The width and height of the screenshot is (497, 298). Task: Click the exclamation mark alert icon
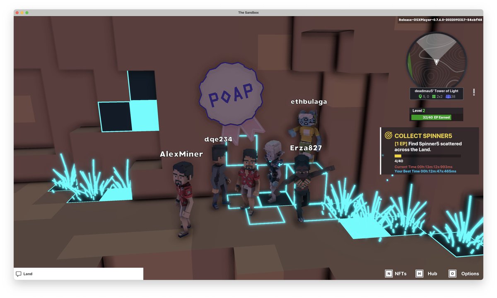coord(474,92)
